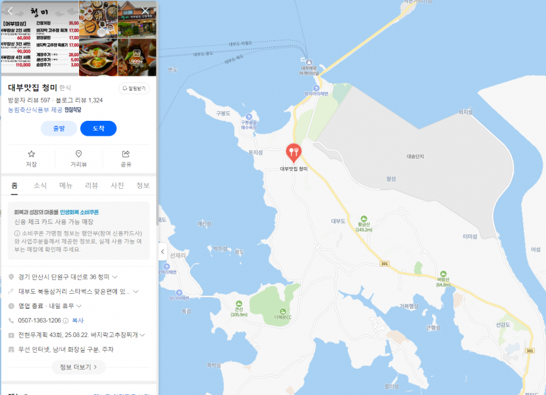The height and width of the screenshot is (395, 546).
Task: Copy phone number via 복사 link
Action: tap(78, 321)
